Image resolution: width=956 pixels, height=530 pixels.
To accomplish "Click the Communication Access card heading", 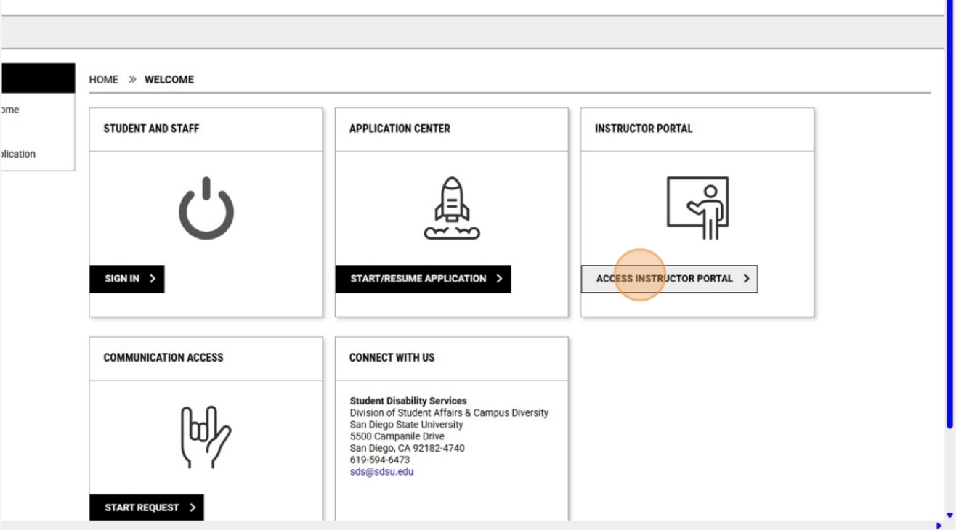I will point(163,357).
